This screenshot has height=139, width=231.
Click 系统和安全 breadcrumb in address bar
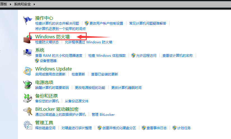click(x=23, y=4)
